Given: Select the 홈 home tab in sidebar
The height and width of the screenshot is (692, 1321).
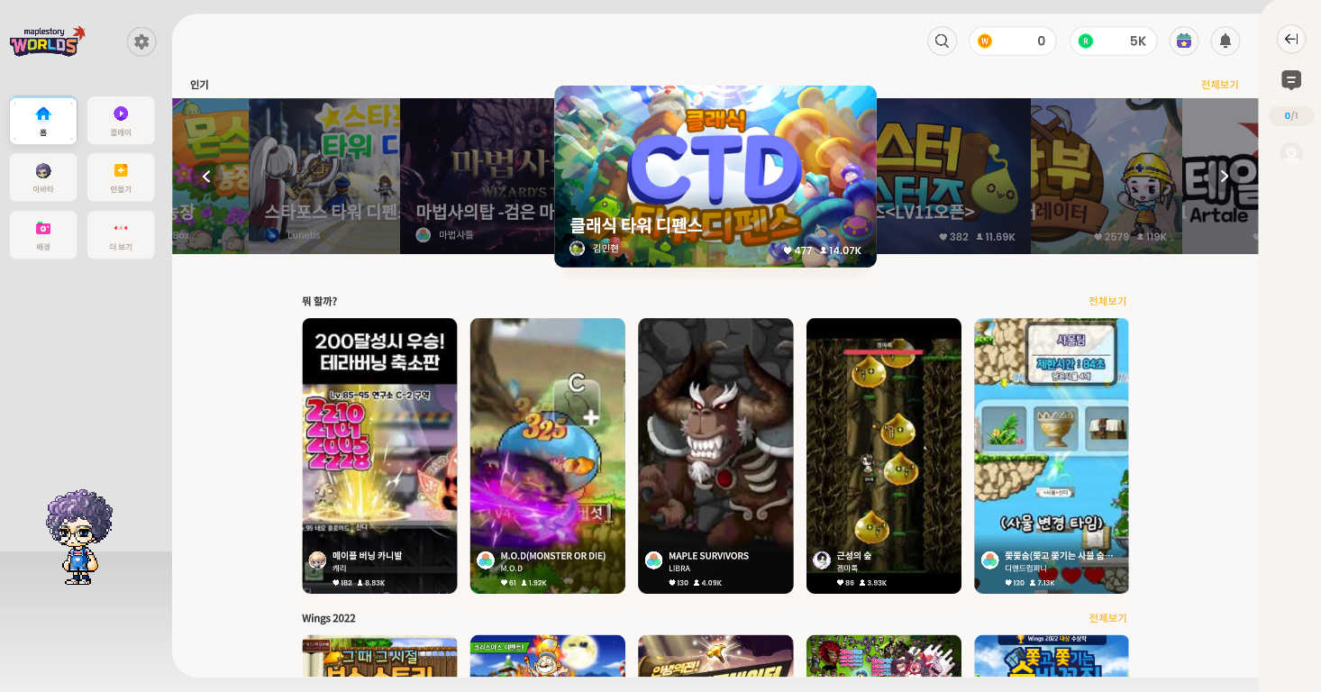Looking at the screenshot, I should [42, 120].
